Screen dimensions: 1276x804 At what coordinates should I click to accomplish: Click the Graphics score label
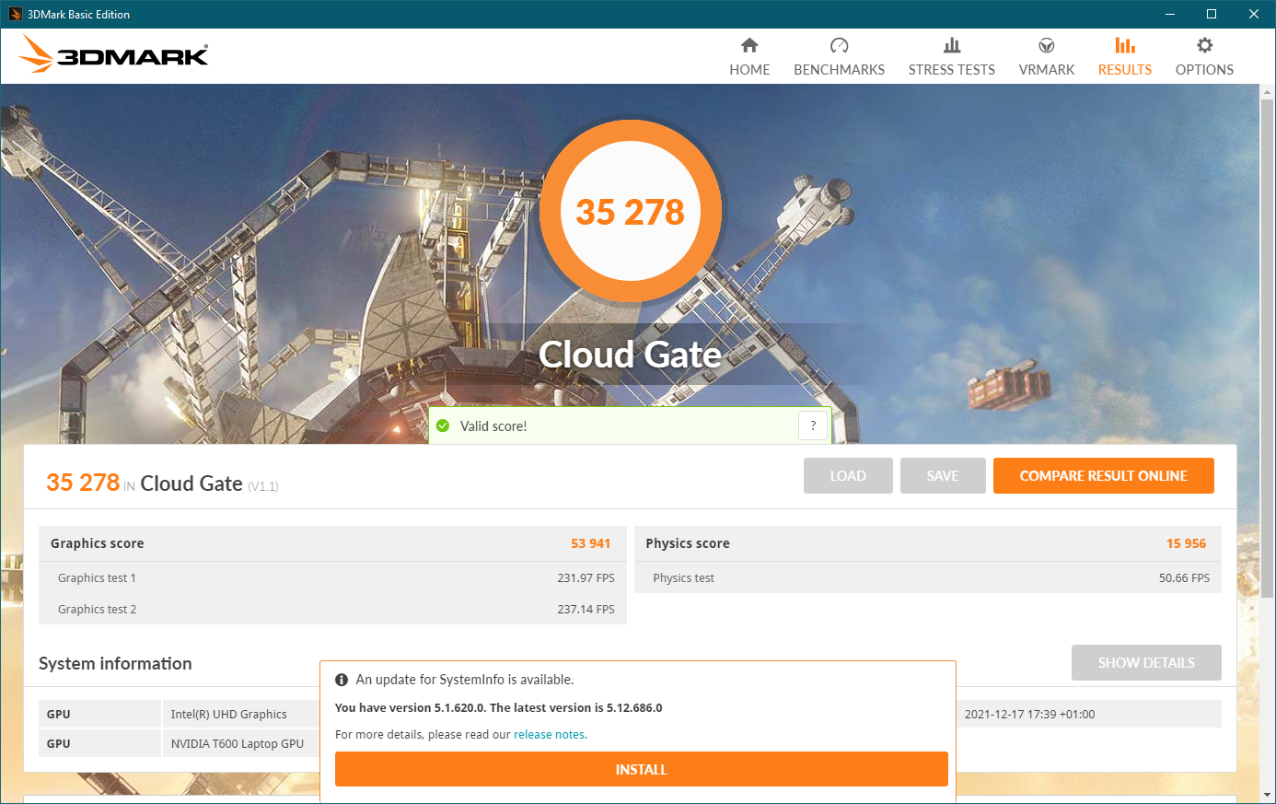[x=98, y=543]
